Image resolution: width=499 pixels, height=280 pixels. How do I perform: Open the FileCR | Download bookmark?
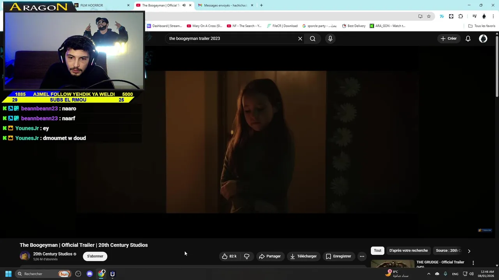282,26
